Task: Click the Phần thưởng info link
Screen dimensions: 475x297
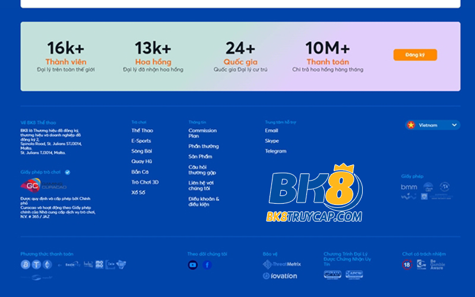Action: pyautogui.click(x=204, y=146)
